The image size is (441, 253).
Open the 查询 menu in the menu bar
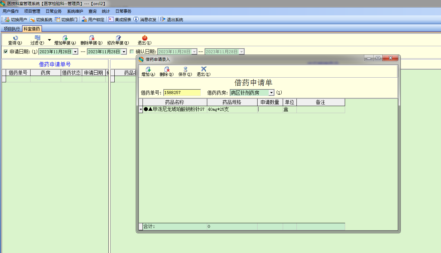point(93,11)
